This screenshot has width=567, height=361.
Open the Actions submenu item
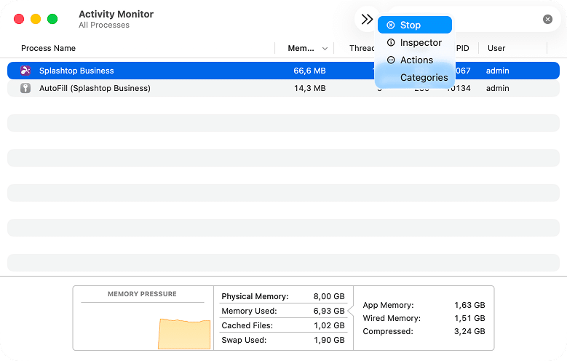[x=414, y=60]
